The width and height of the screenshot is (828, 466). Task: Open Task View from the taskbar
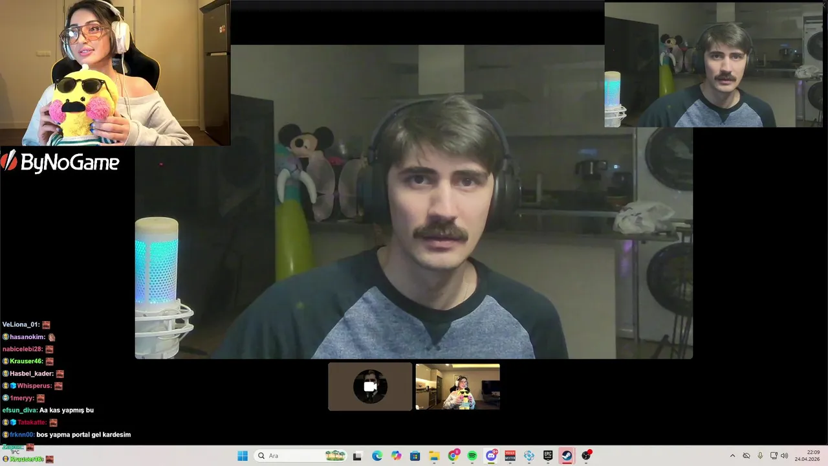[357, 456]
